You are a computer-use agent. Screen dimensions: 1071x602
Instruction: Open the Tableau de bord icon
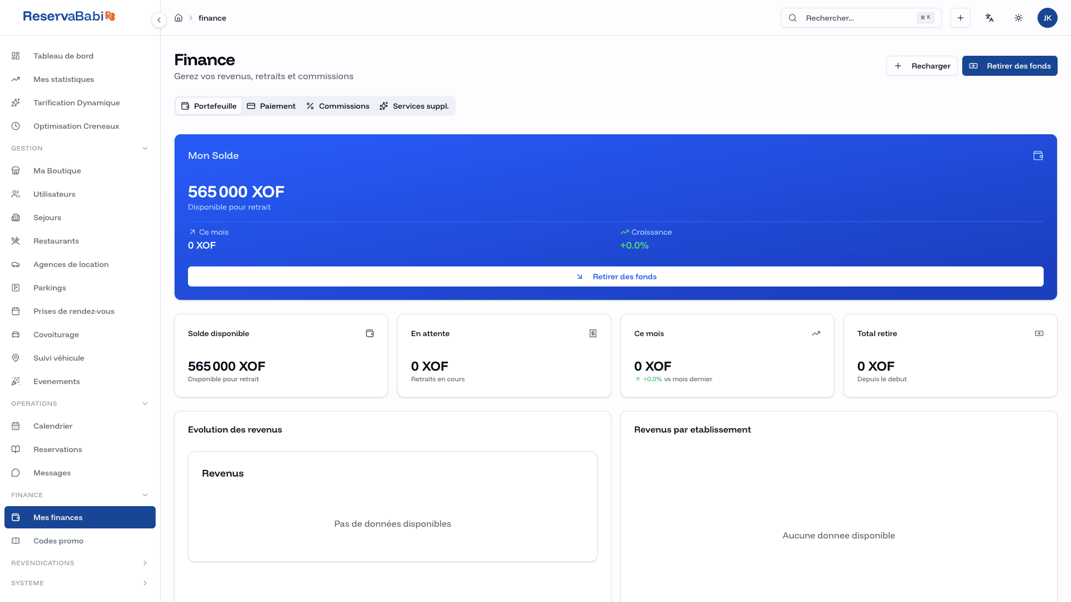[15, 56]
